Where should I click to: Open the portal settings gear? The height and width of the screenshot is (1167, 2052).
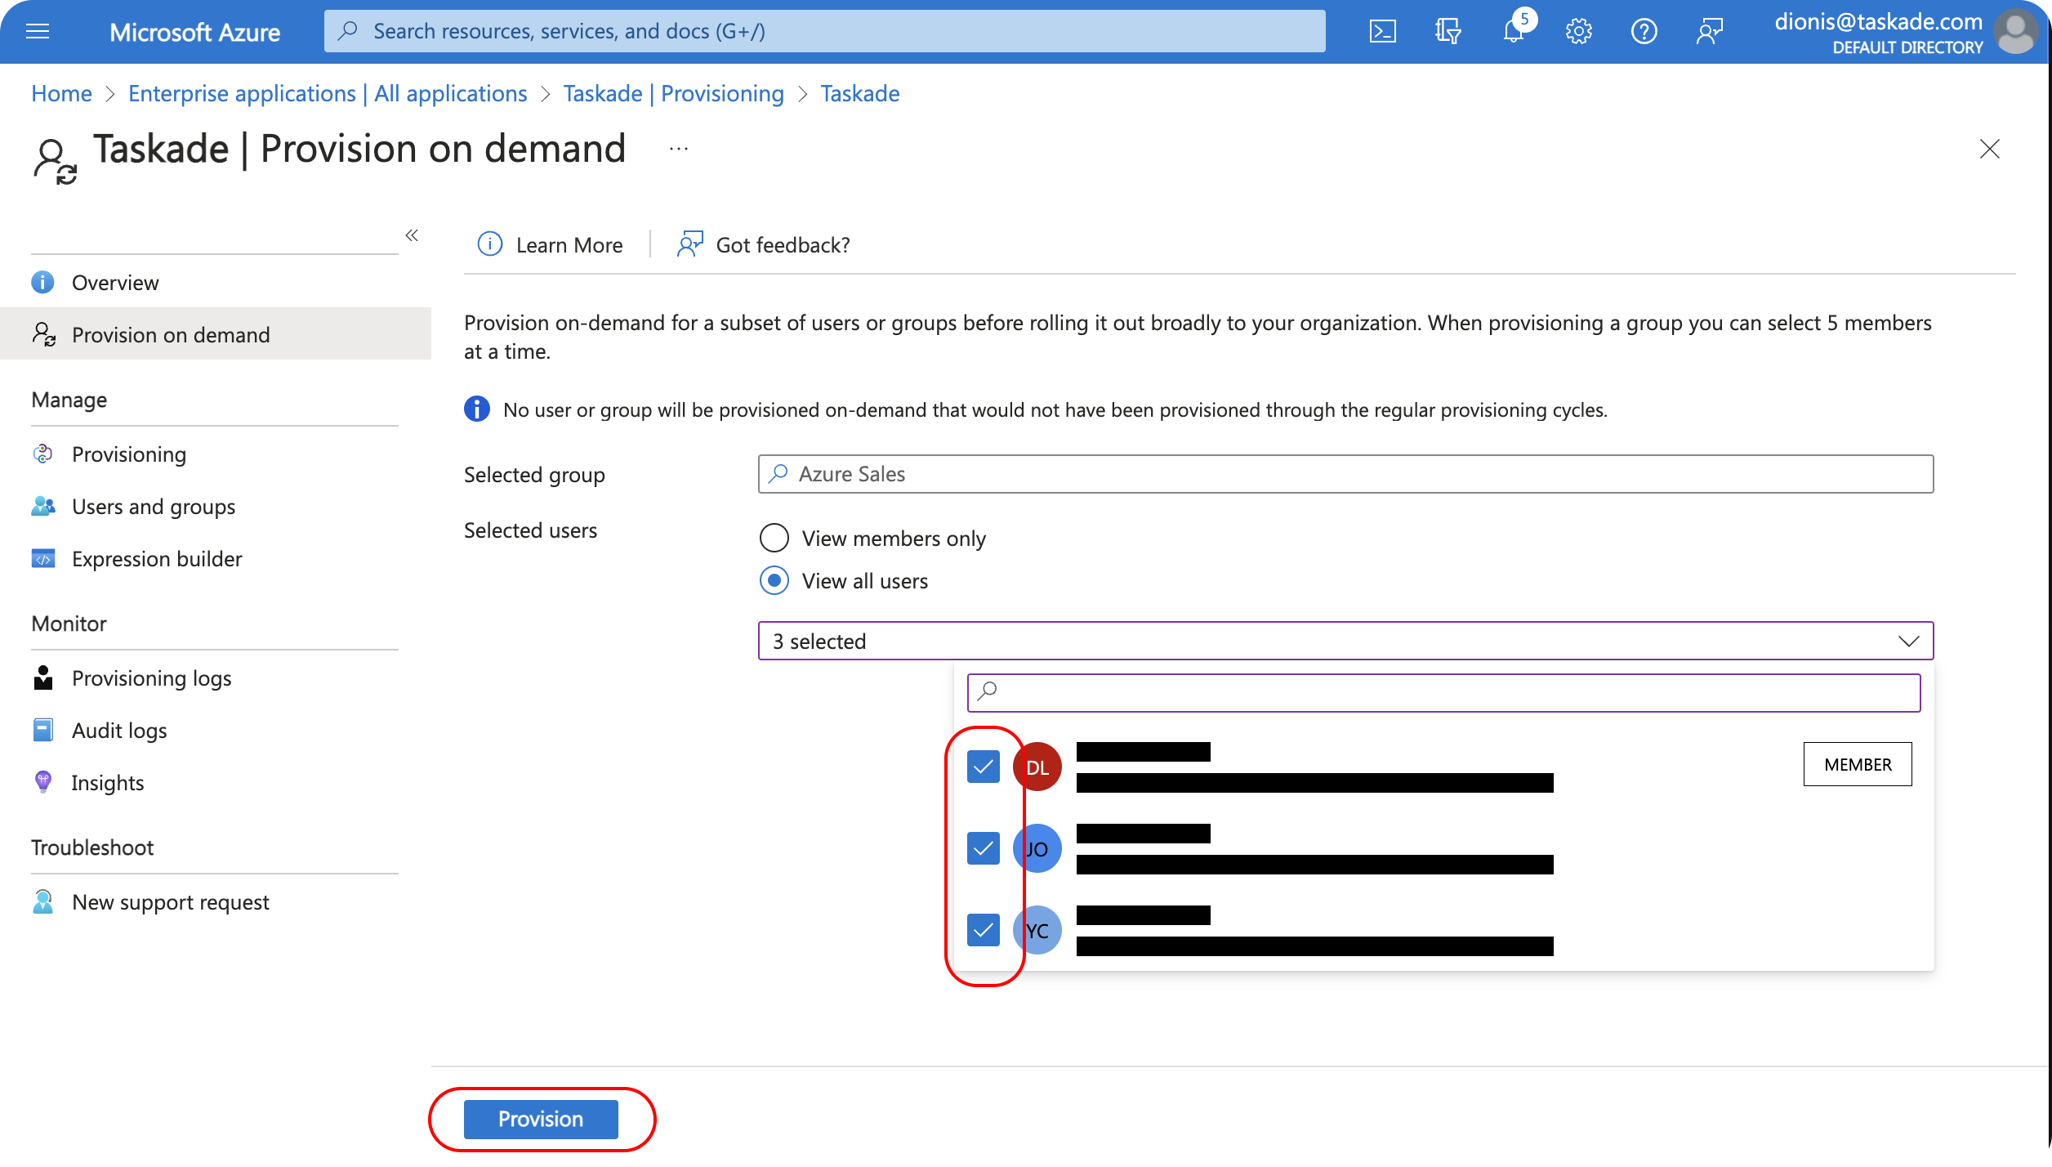pyautogui.click(x=1578, y=31)
